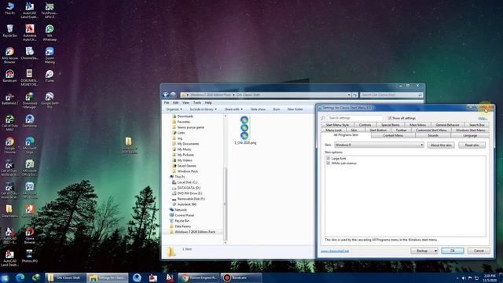Open address bar history dropdown arrow
The width and height of the screenshot is (503, 283).
[x=349, y=95]
